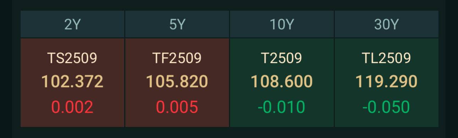
Task: Select the red 0.005 change value
Action: pos(177,107)
